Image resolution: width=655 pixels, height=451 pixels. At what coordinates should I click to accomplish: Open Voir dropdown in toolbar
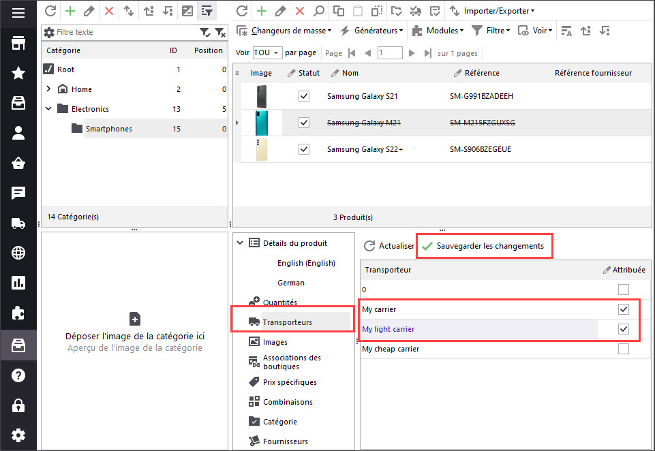[x=535, y=31]
